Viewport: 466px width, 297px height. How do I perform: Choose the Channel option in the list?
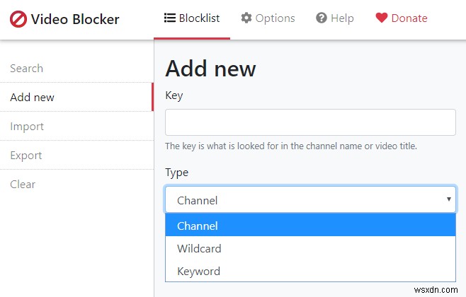310,226
